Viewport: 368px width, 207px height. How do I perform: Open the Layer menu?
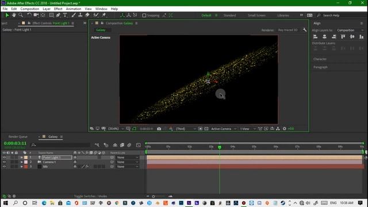click(47, 9)
